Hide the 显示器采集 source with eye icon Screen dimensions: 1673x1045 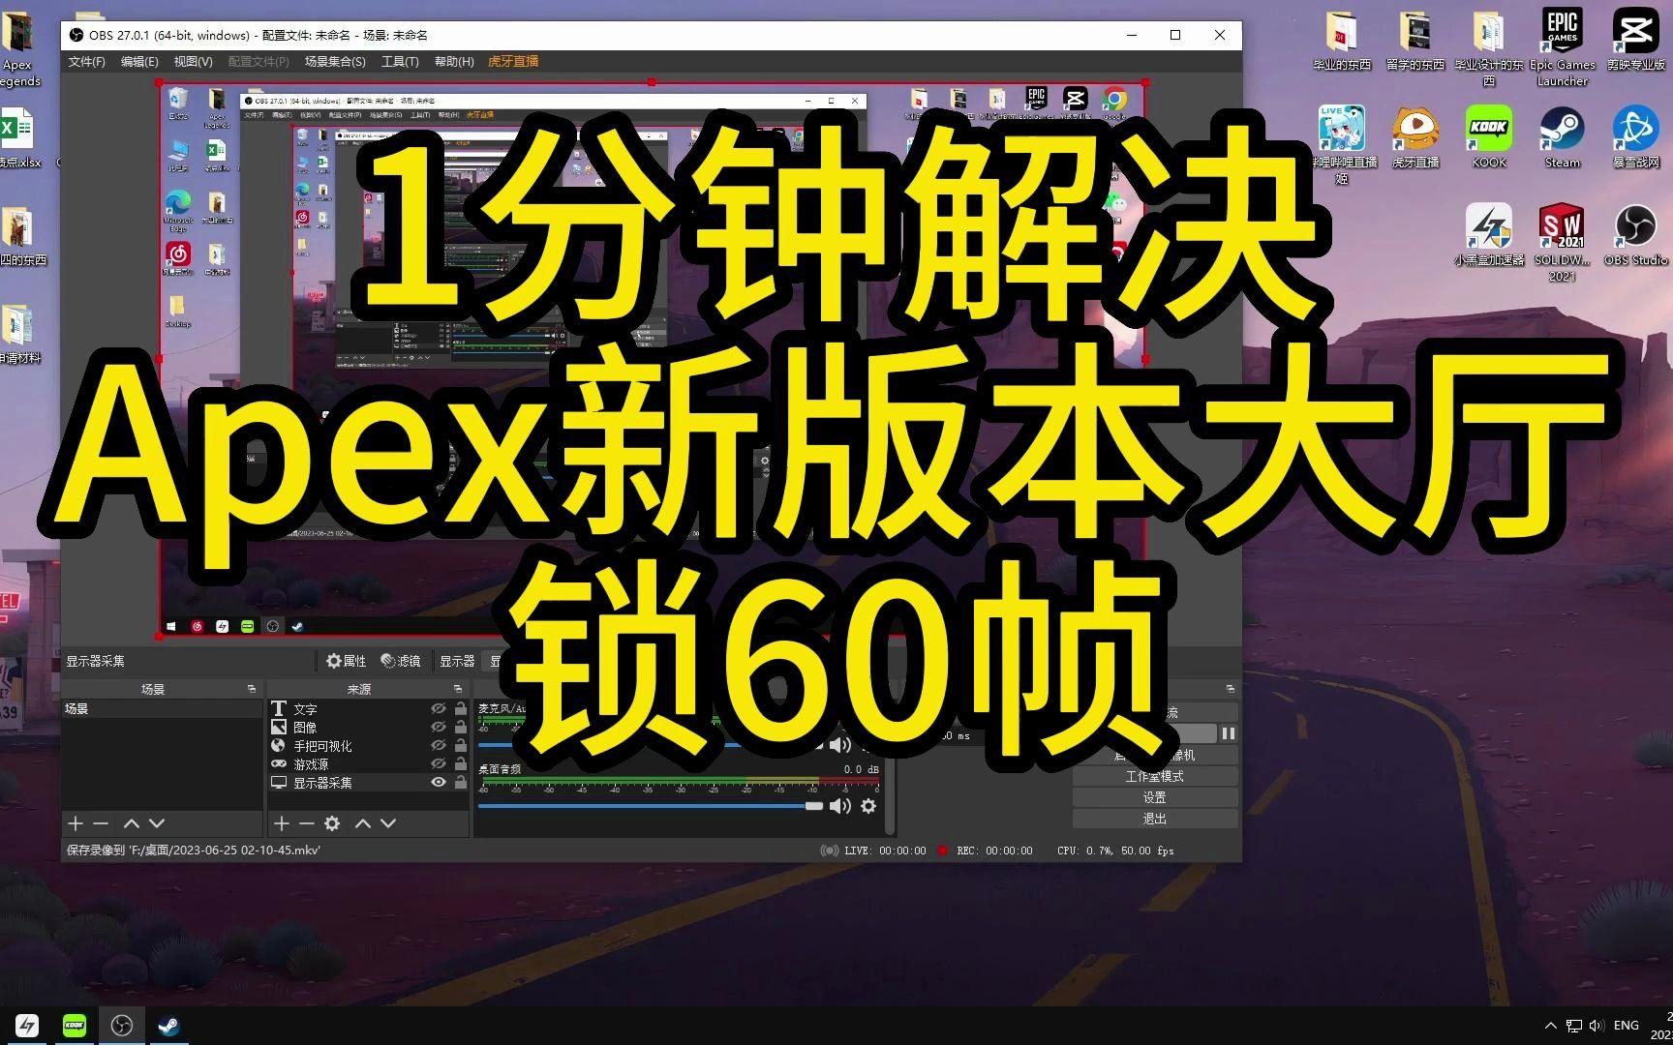[x=439, y=783]
